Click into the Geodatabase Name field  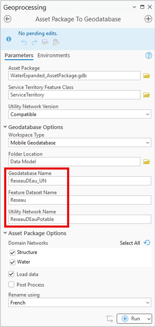80,181
